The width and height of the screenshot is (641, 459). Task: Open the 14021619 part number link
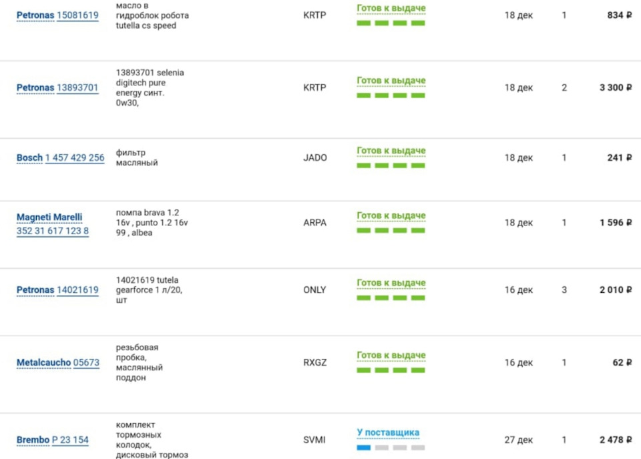point(77,290)
